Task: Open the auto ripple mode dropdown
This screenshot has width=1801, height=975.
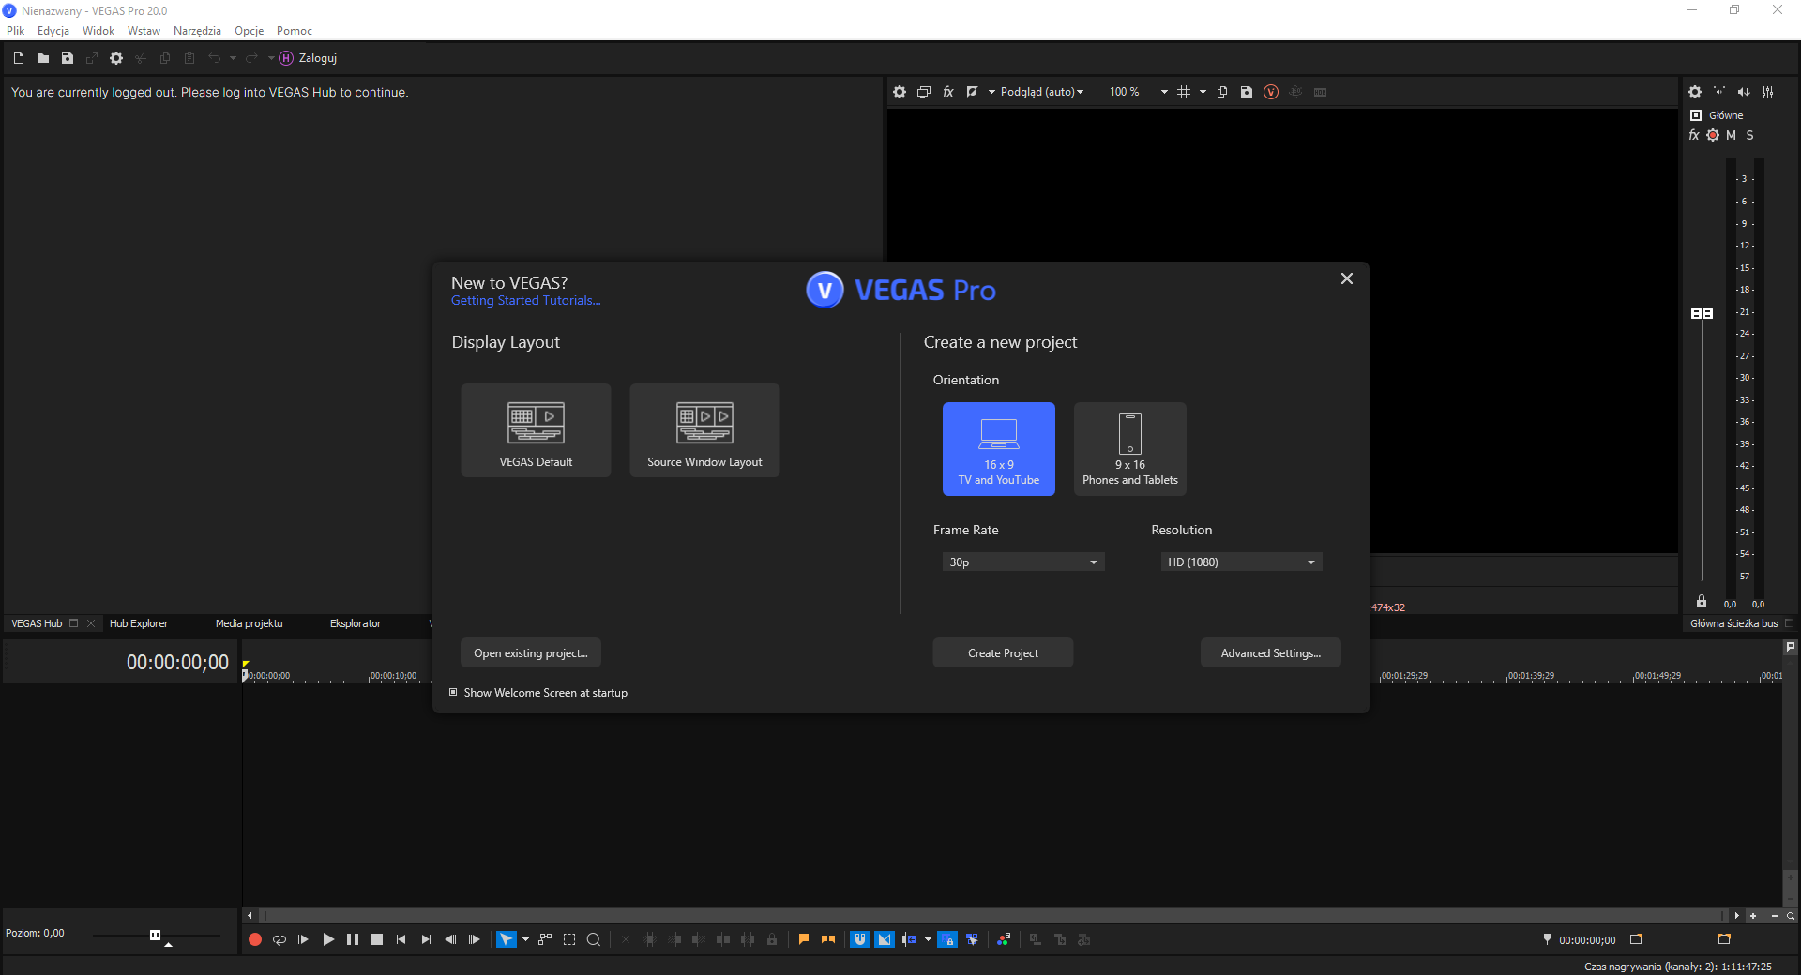Action: [x=928, y=939]
